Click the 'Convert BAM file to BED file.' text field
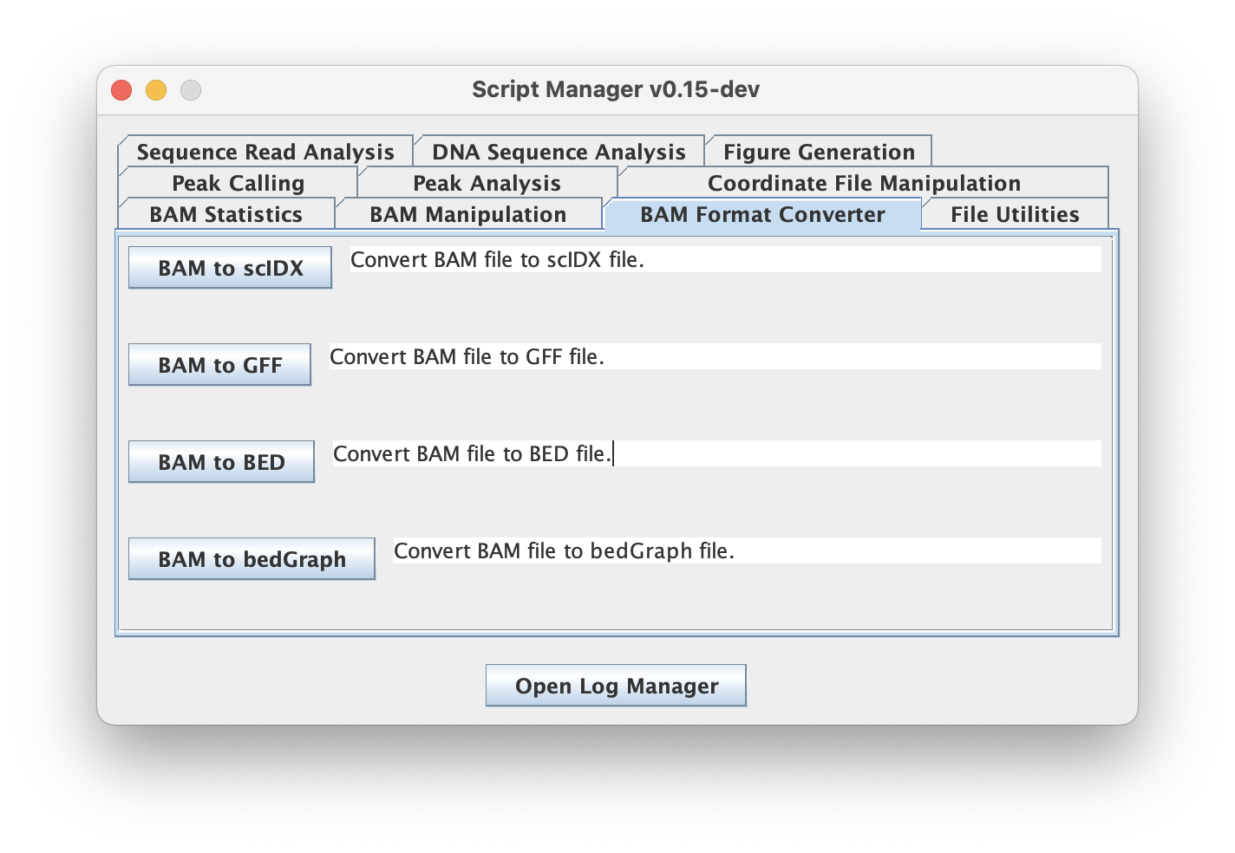 pos(716,453)
